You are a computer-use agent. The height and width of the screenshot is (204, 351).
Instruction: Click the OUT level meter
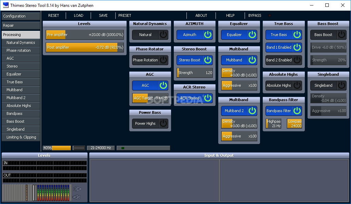pyautogui.click(x=44, y=178)
